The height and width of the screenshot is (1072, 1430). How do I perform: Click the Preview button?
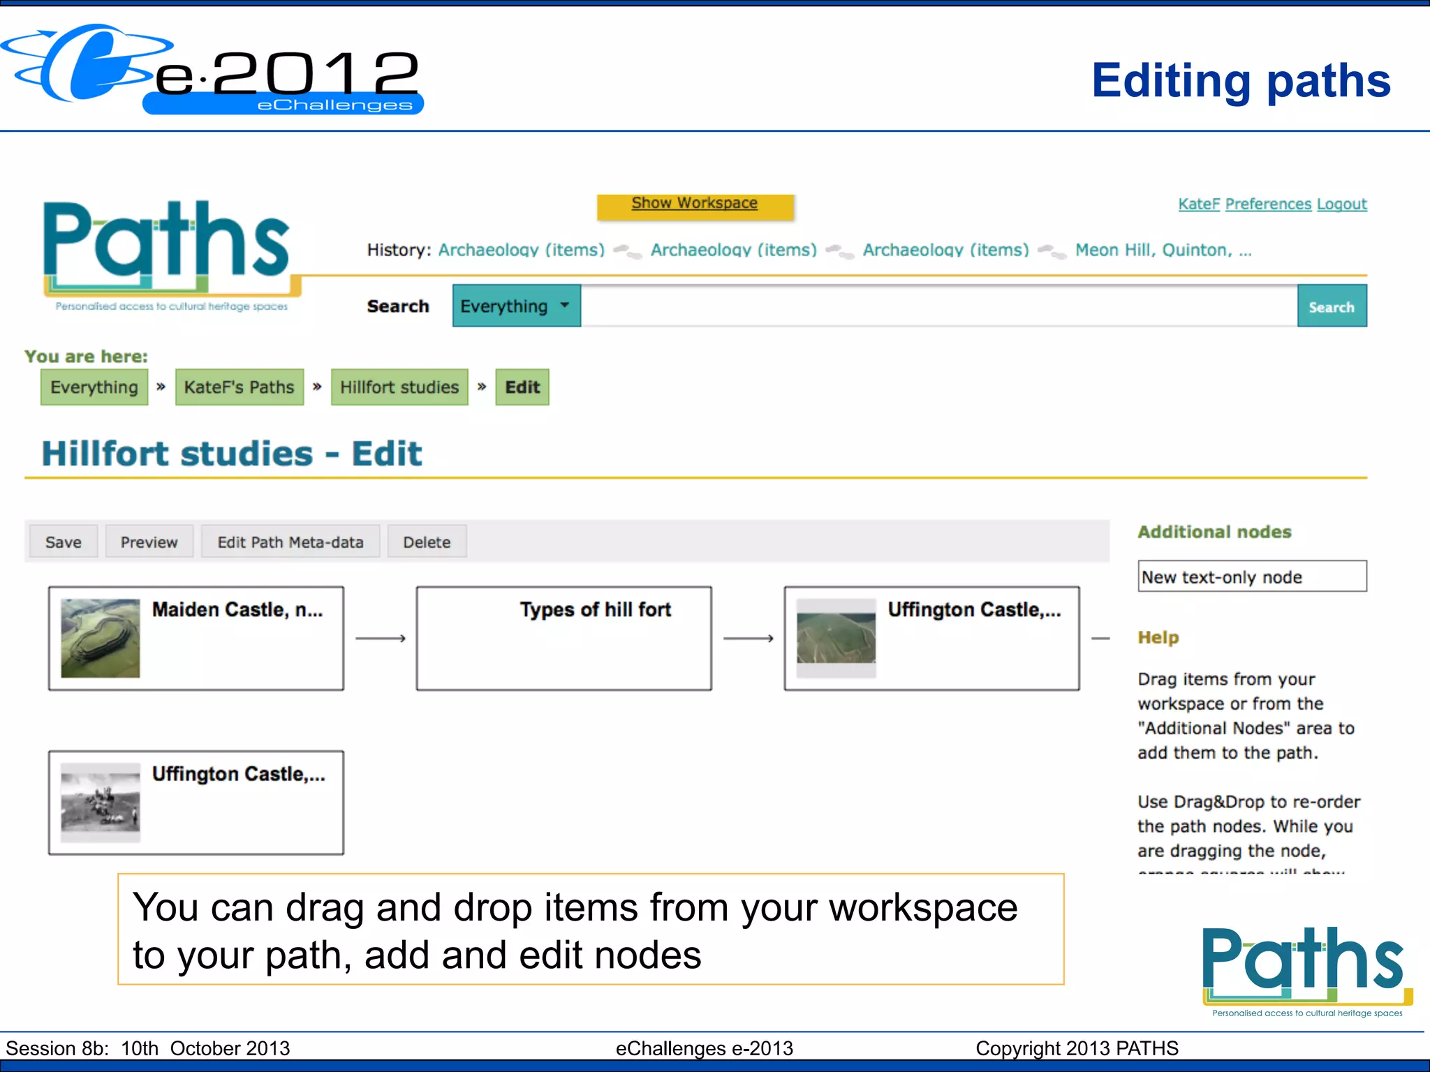tap(149, 542)
